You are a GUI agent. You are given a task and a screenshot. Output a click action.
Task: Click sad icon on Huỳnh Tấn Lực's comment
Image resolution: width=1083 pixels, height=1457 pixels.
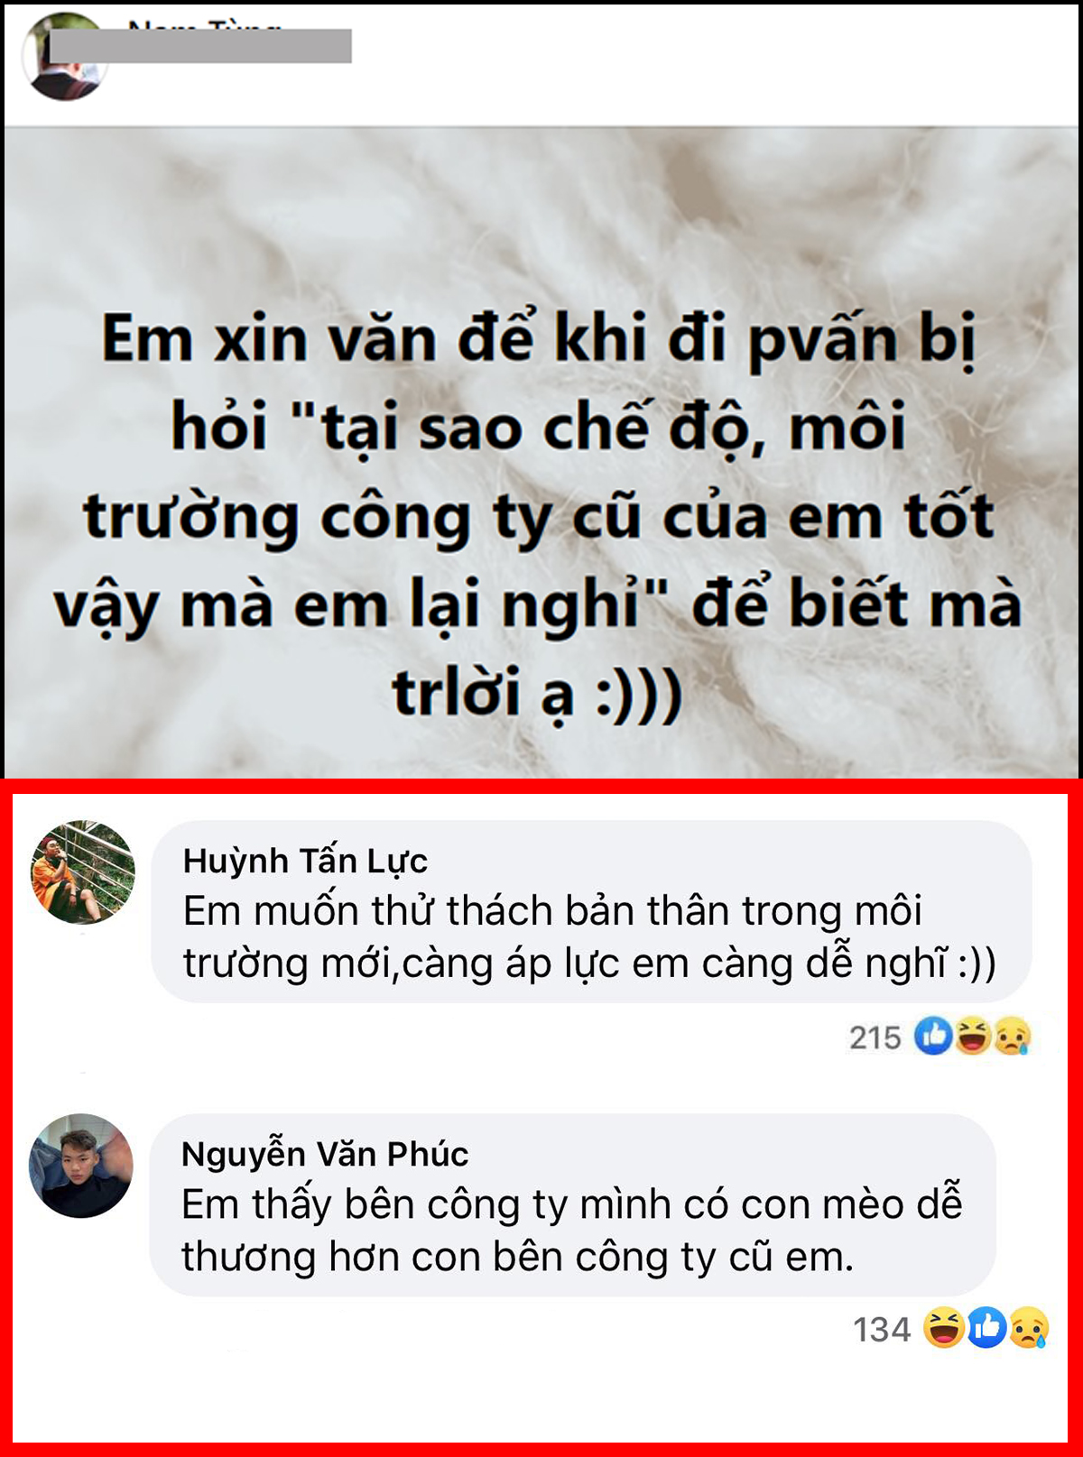[1012, 1036]
